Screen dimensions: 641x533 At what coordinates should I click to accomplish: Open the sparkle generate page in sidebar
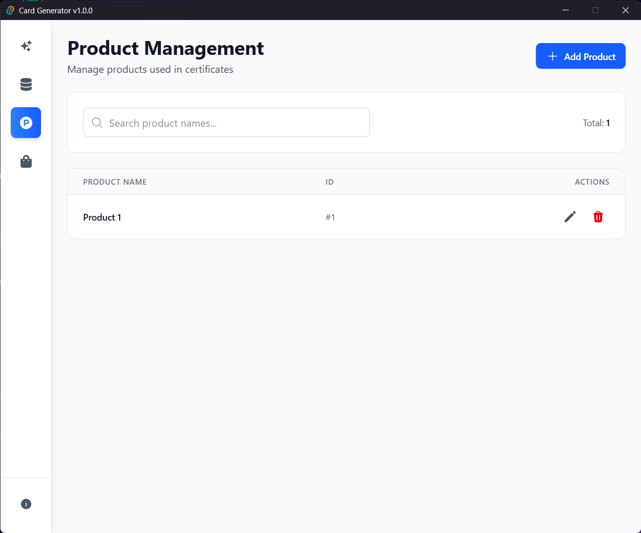click(26, 46)
